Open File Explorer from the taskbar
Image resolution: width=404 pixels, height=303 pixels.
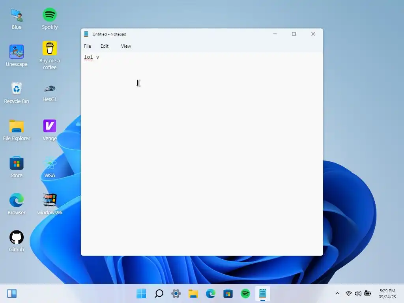click(x=193, y=294)
